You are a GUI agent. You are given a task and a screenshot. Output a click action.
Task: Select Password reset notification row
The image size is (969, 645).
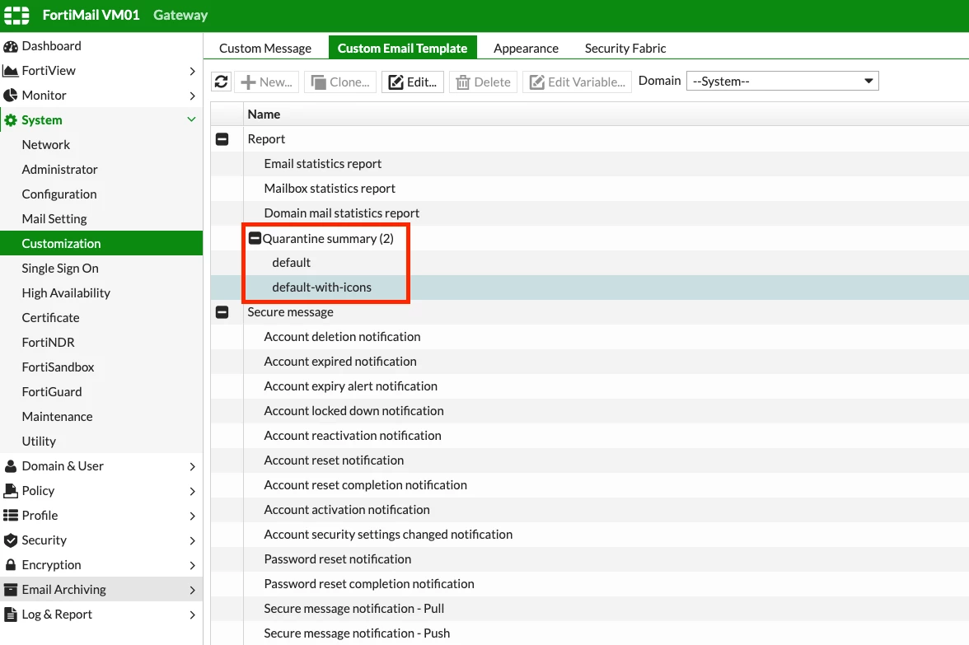pos(590,559)
